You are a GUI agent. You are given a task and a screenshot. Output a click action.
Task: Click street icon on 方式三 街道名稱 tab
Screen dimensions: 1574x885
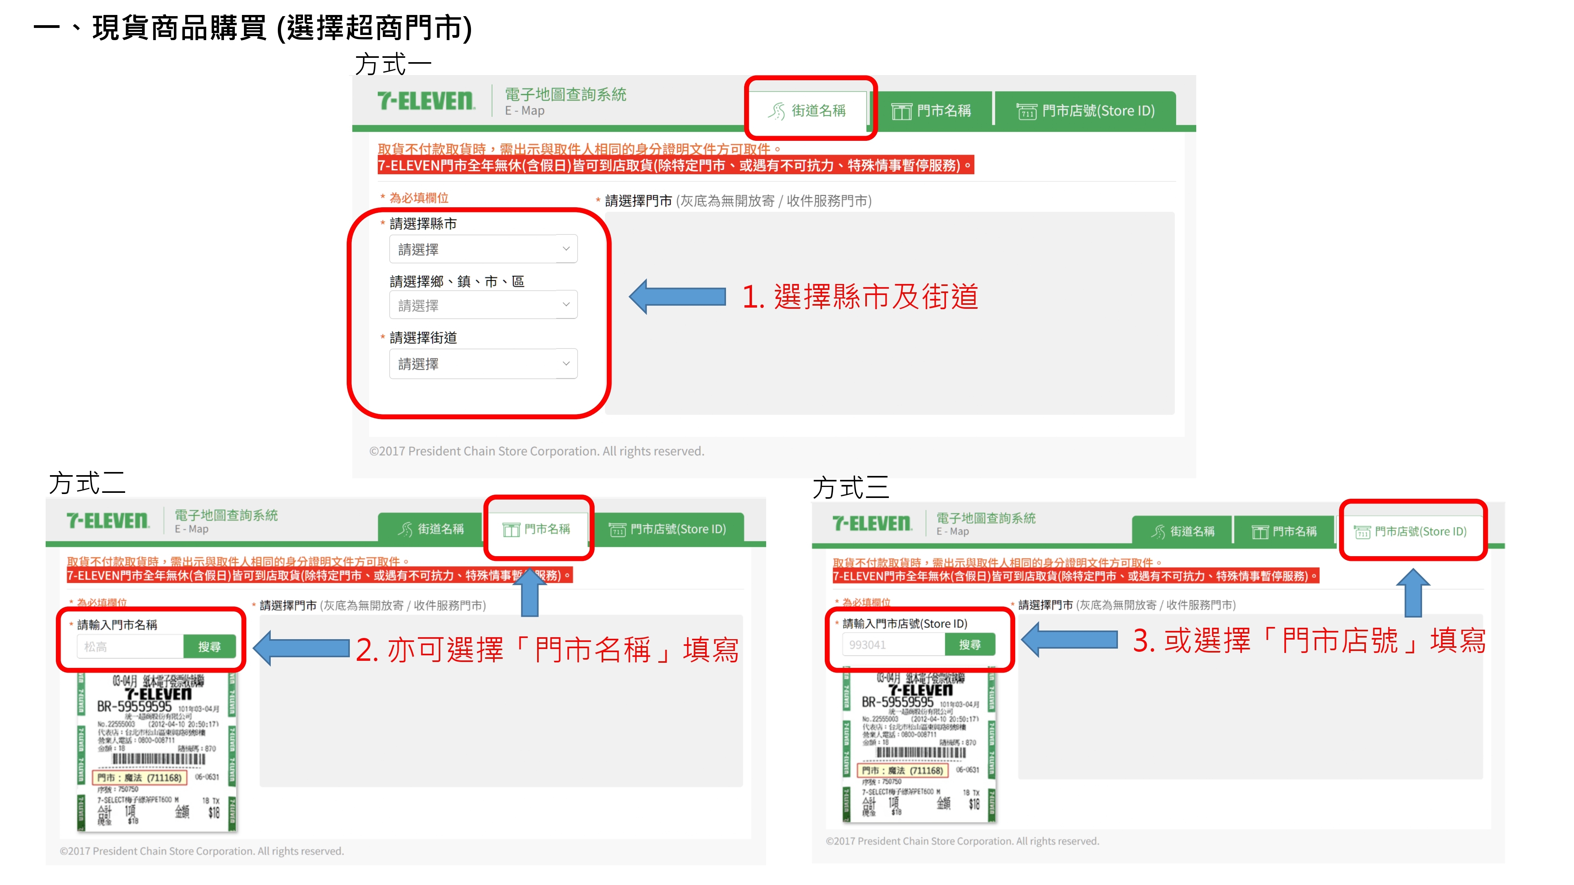(1158, 531)
